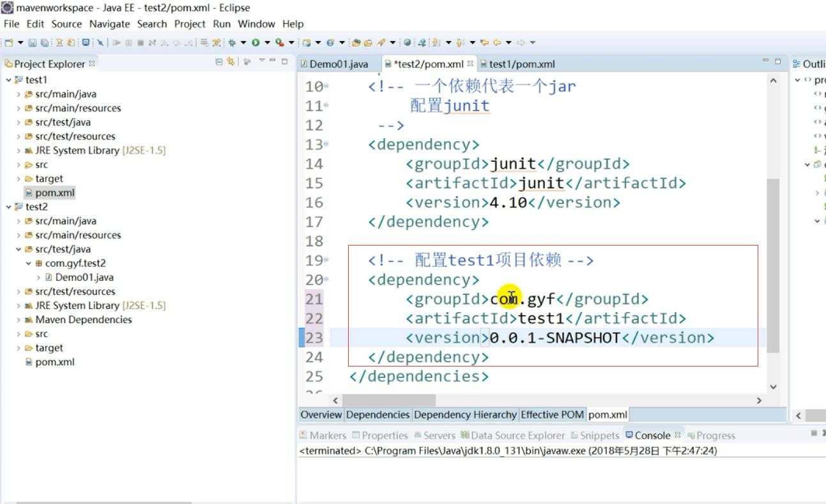Open the Effective POM tab
This screenshot has width=826, height=504.
(x=553, y=414)
